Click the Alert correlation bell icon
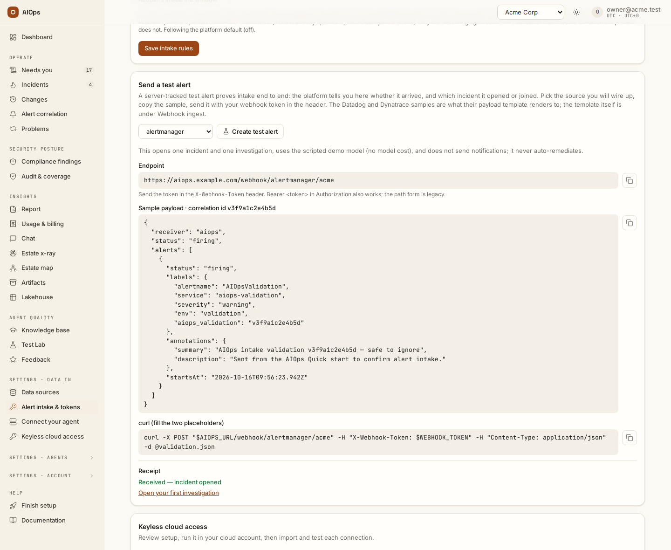The image size is (671, 550). [13, 114]
